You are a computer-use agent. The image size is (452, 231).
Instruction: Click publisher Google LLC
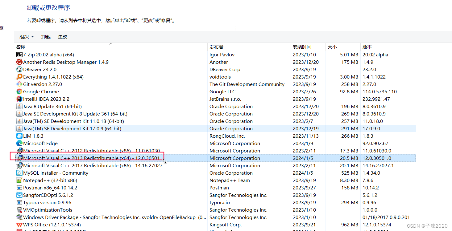pos(222,91)
